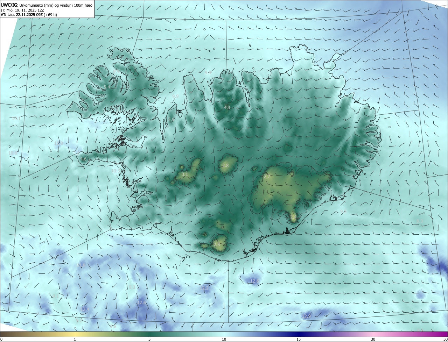Click the 10.3 value label on the map
The height and width of the screenshot is (342, 448).
coord(116,171)
